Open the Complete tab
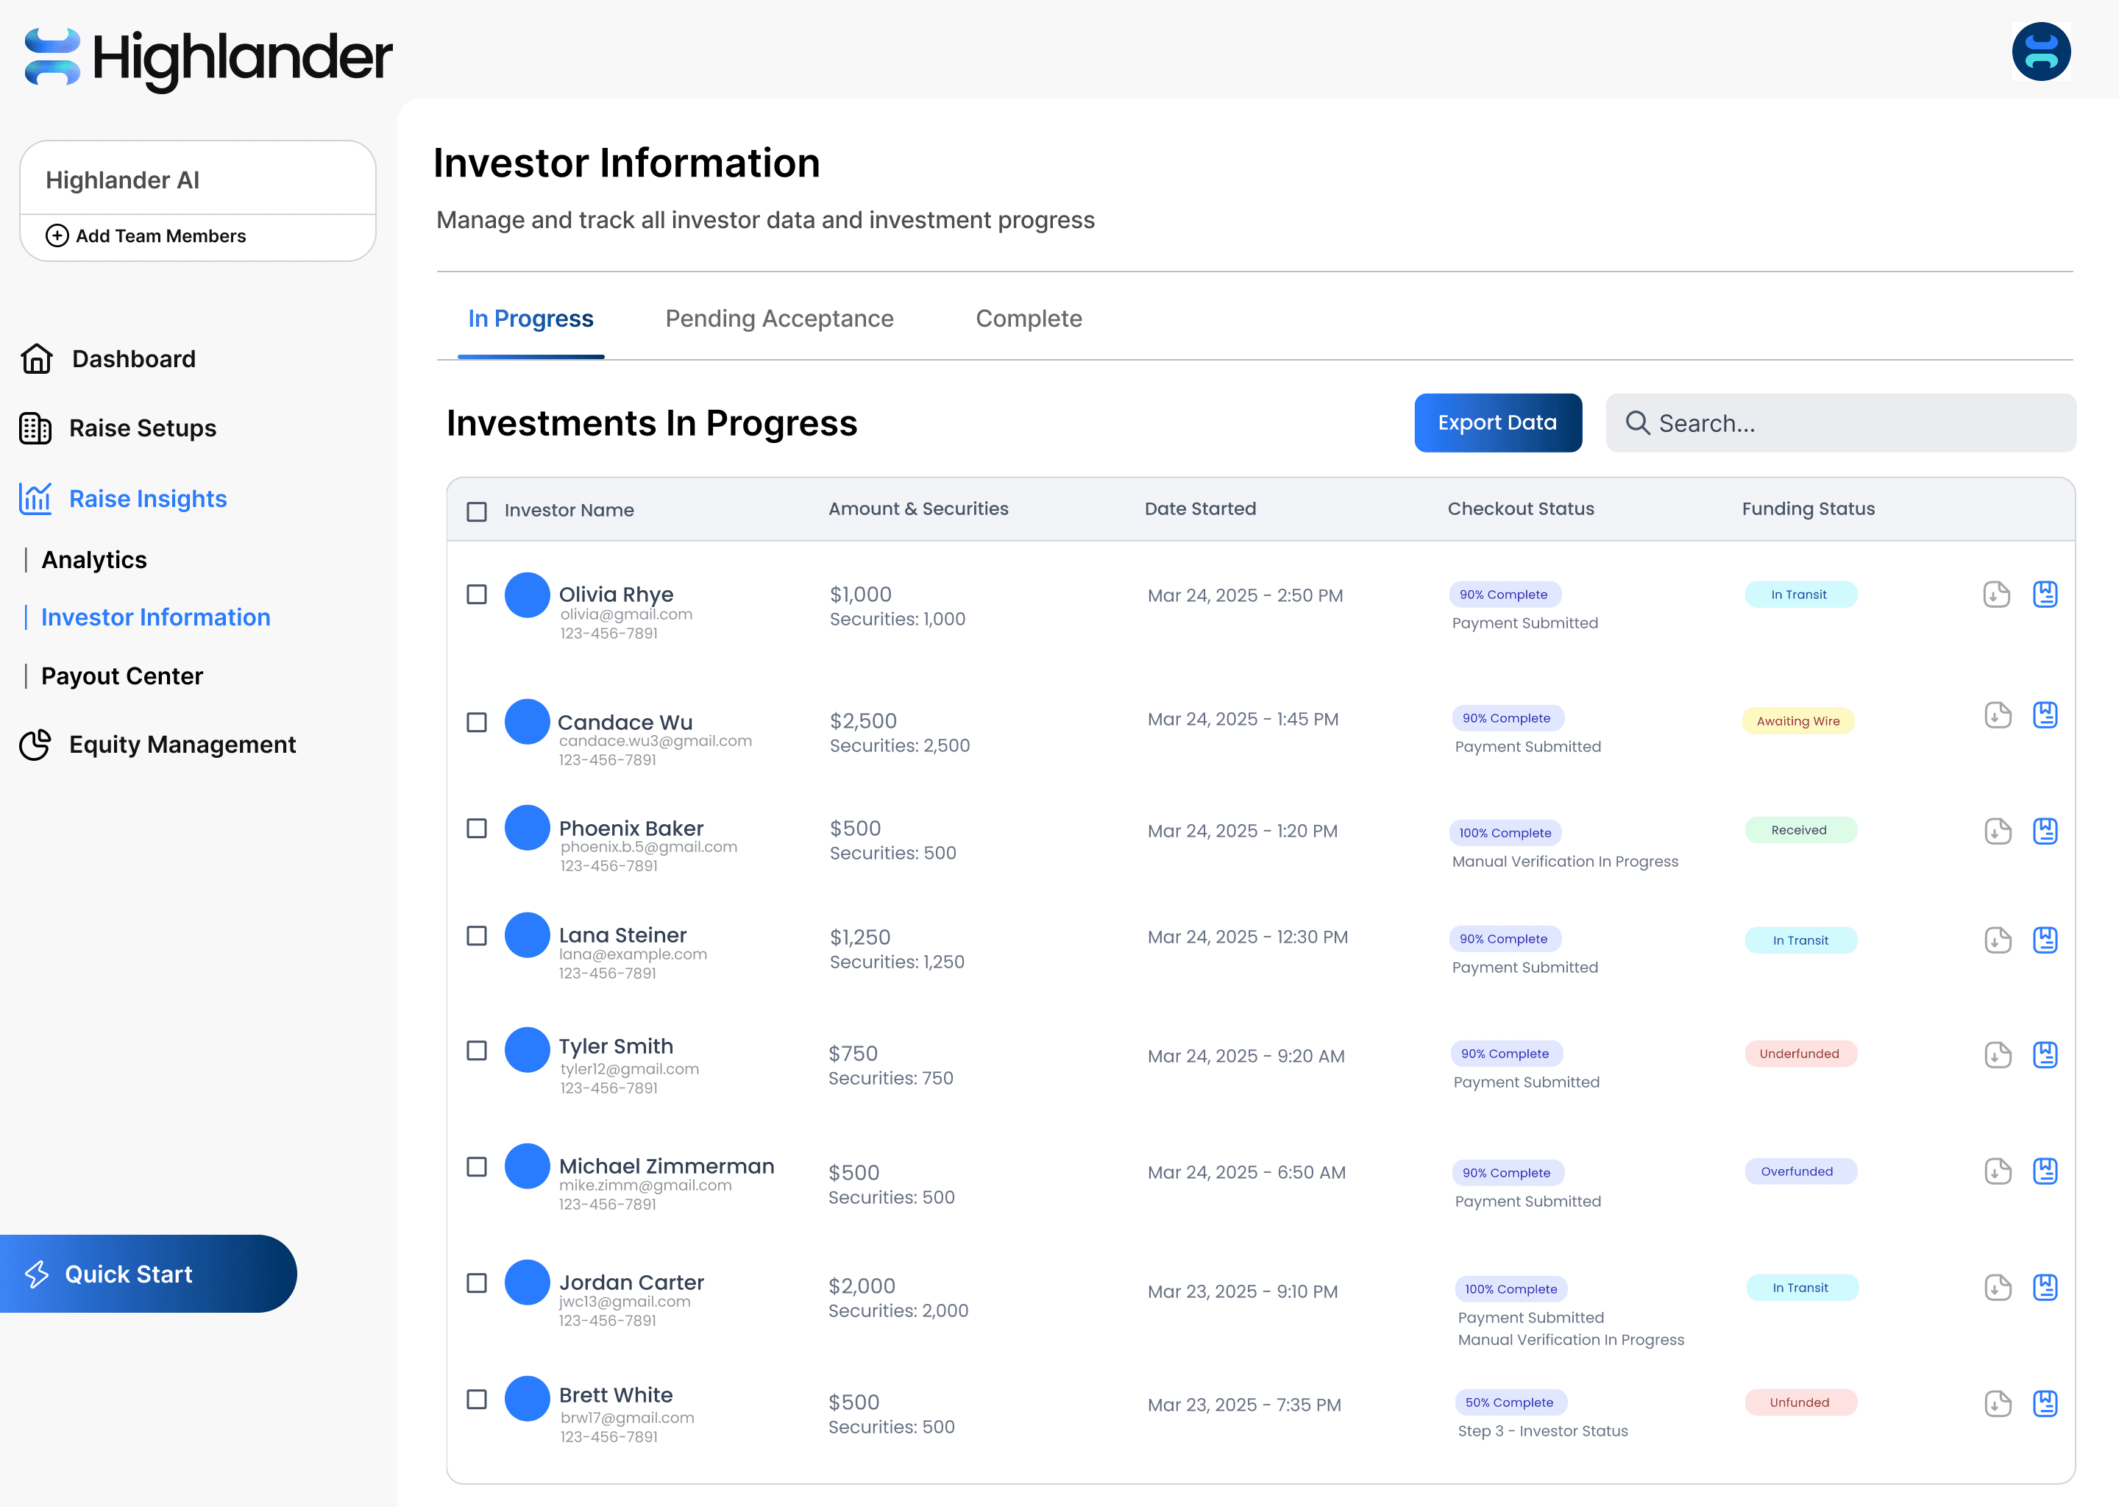2119x1507 pixels. [1028, 319]
